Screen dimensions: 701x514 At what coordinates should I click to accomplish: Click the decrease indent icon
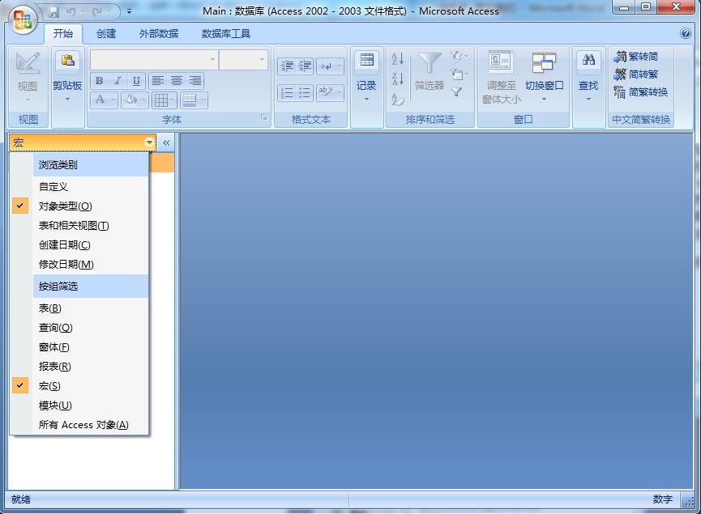(x=287, y=66)
